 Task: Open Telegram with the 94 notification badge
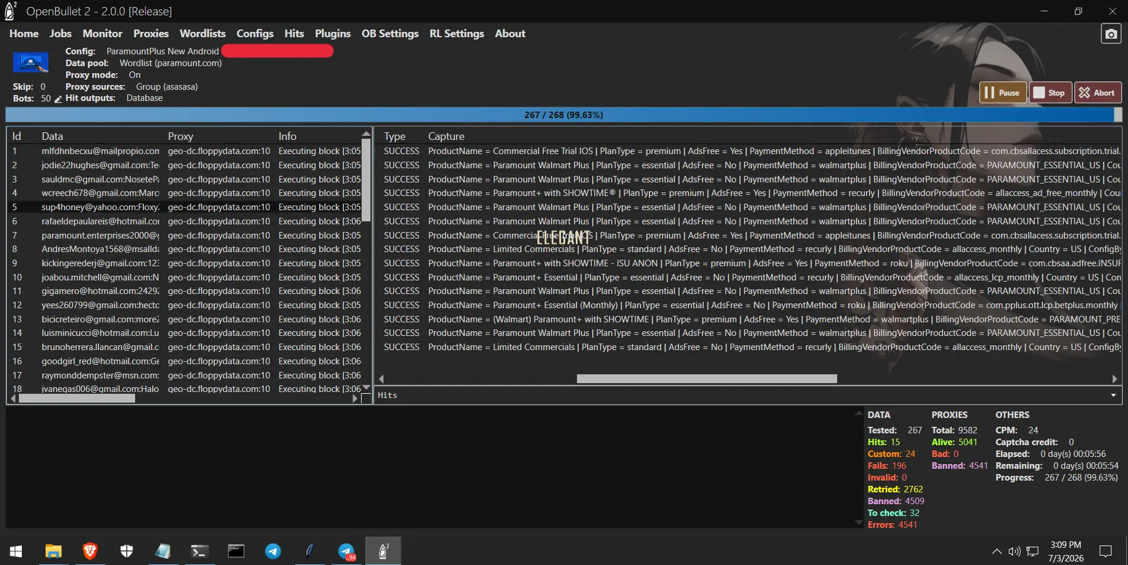tap(347, 551)
